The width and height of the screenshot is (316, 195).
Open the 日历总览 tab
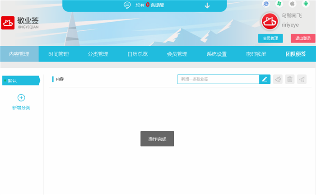coord(138,54)
